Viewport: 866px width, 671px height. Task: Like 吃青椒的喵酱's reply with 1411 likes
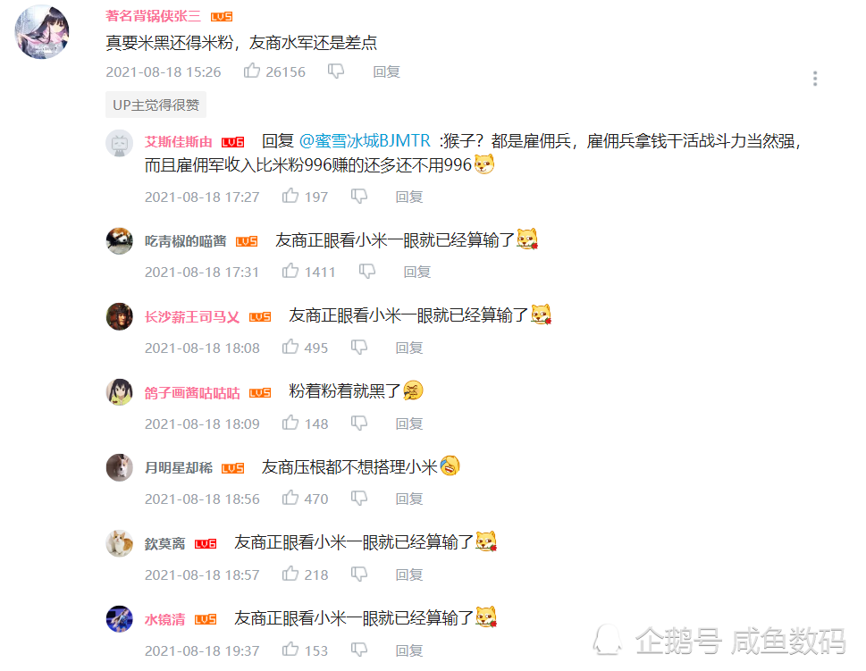[290, 271]
